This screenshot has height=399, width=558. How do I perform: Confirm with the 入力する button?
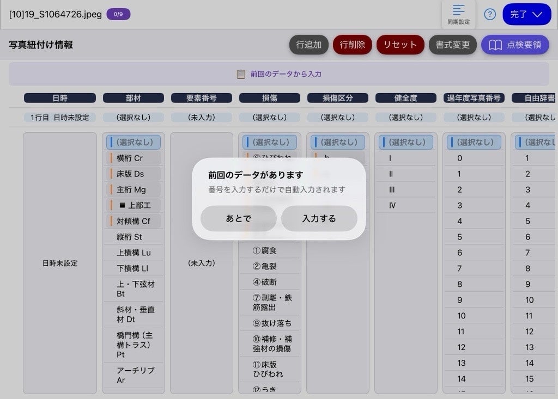(319, 218)
